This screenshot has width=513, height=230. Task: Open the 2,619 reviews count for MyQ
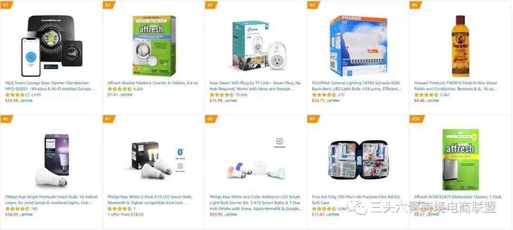click(36, 95)
